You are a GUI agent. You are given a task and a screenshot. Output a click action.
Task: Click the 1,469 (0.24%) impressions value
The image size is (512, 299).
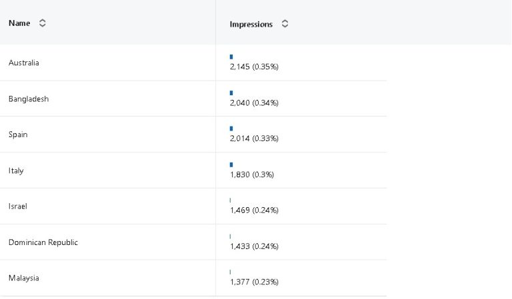point(254,210)
